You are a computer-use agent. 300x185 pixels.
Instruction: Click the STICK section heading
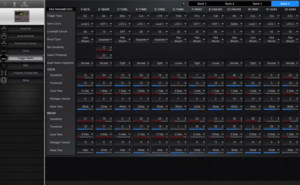[51, 70]
